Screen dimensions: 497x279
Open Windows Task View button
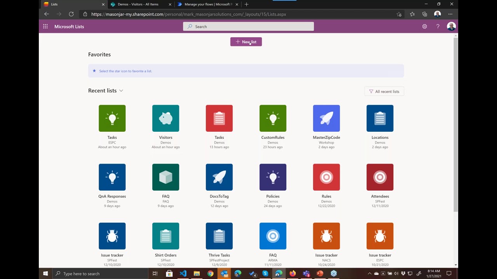(155, 274)
